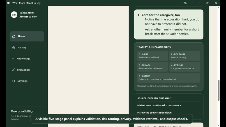Click the 2 approved cards attached text
Image resolution: width=226 pixels, height=127 pixels.
pyautogui.click(x=183, y=68)
